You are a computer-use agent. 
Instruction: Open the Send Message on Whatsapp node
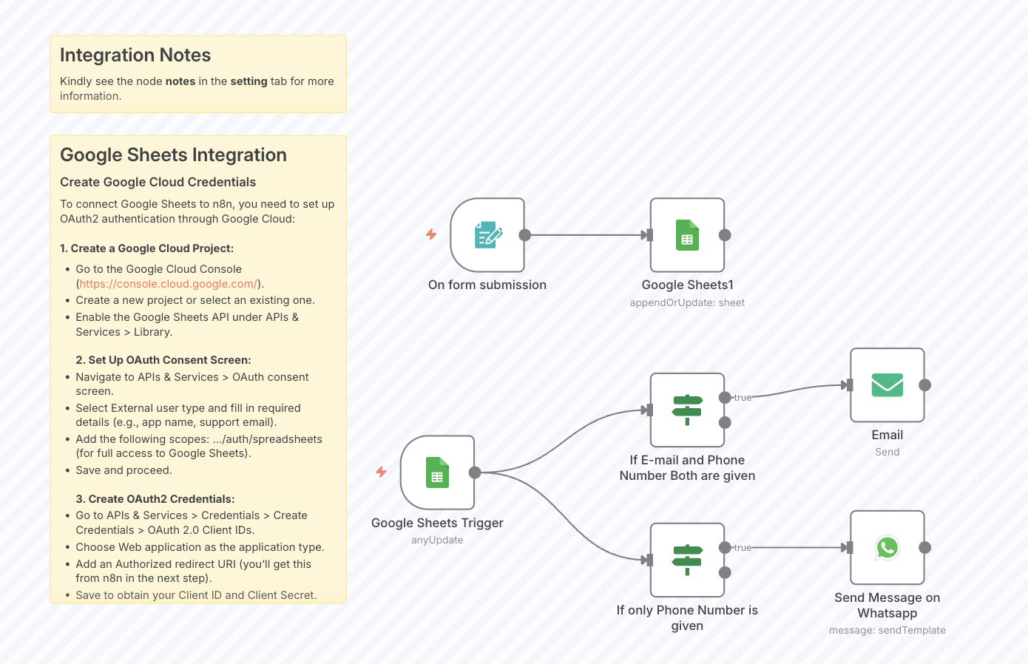click(x=887, y=547)
